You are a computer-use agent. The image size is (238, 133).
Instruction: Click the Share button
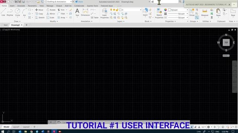pyautogui.click(x=79, y=1)
